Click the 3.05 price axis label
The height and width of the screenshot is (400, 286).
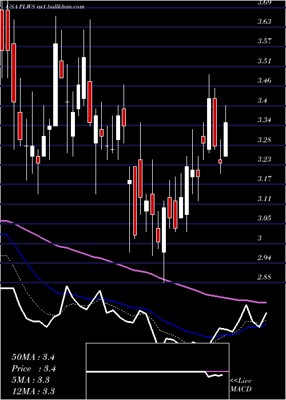[x=264, y=218]
